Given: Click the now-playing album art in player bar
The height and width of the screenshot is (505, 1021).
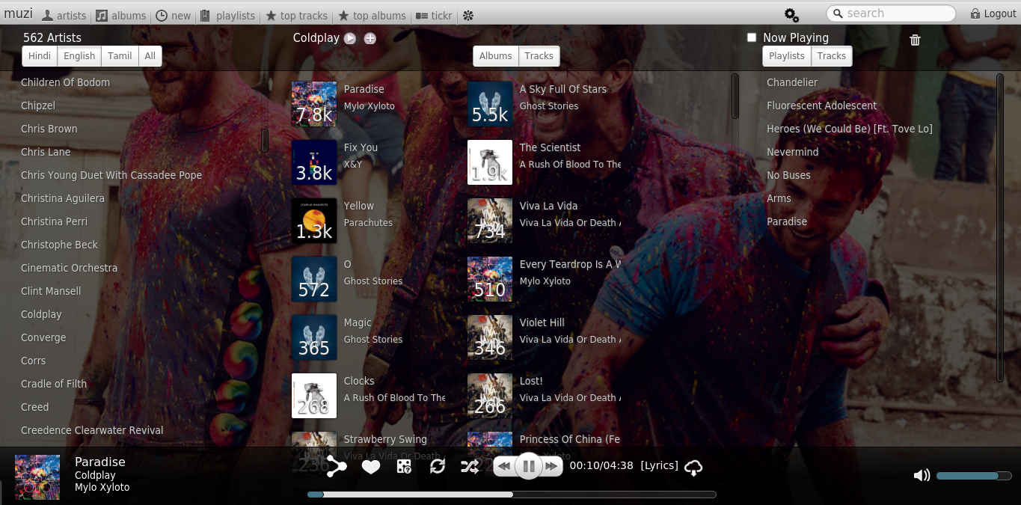Looking at the screenshot, I should coord(37,477).
